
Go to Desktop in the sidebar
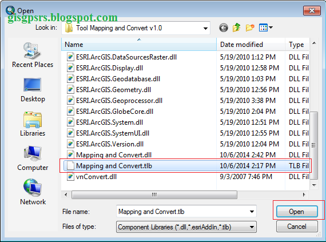pyautogui.click(x=33, y=90)
